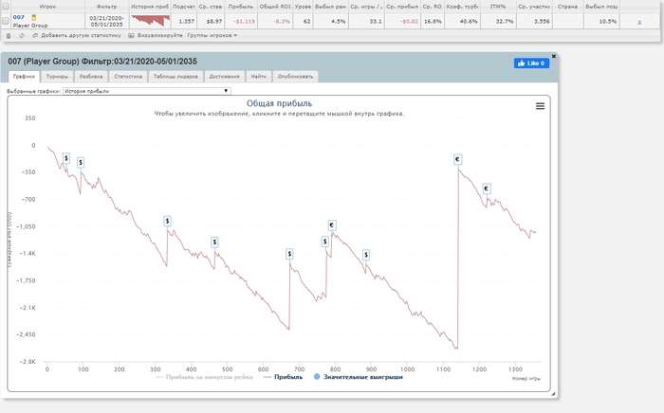Click Добавить другую статистику
Screen dimensions: 664x413
pyautogui.click(x=81, y=35)
